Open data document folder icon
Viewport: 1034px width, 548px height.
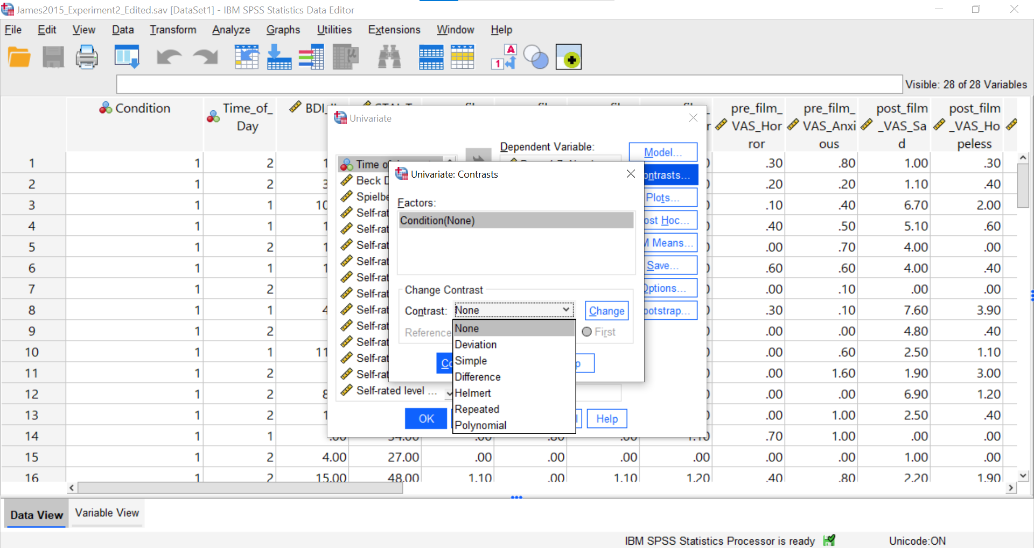[x=19, y=57]
